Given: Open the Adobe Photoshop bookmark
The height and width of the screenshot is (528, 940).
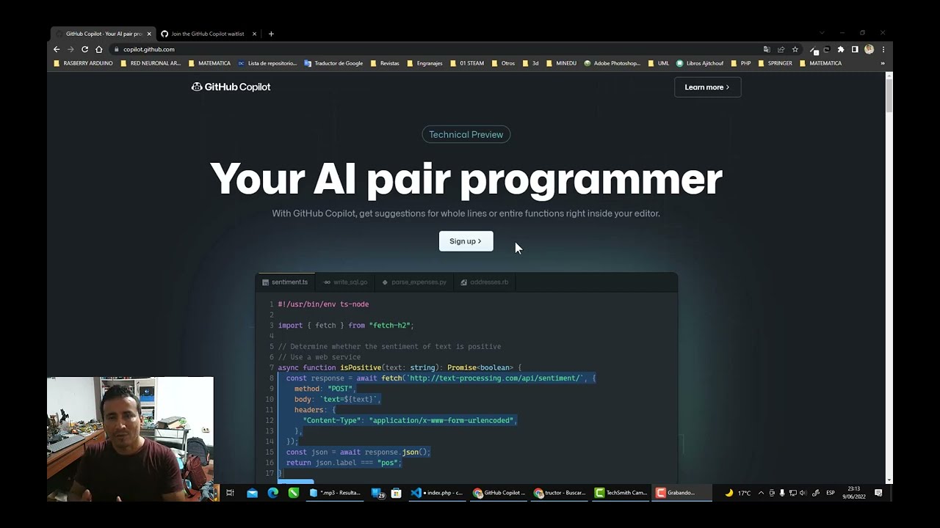Looking at the screenshot, I should point(612,63).
